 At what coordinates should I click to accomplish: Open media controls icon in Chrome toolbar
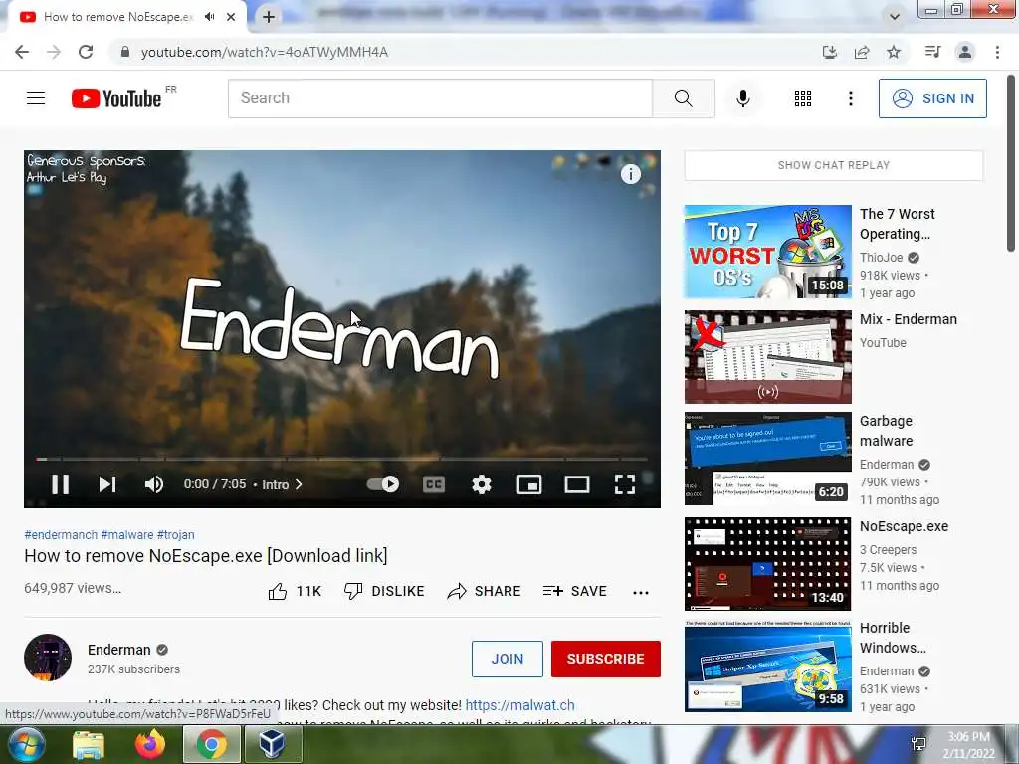[932, 52]
